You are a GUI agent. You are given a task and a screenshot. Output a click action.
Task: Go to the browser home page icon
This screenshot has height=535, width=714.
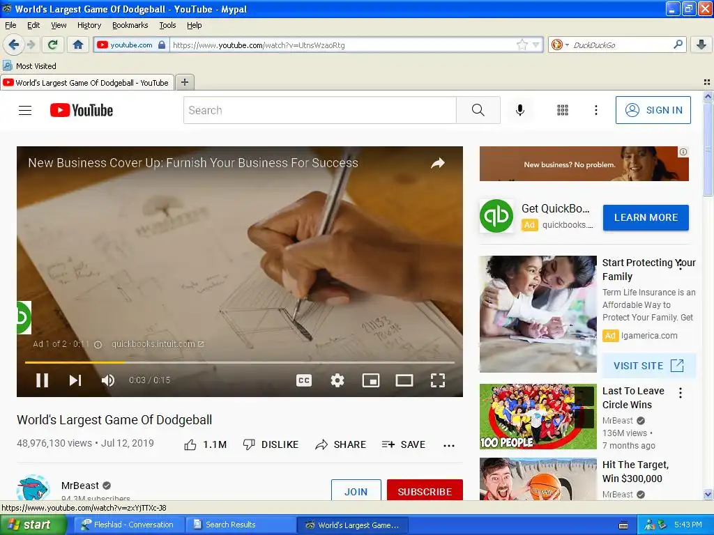[x=78, y=45]
